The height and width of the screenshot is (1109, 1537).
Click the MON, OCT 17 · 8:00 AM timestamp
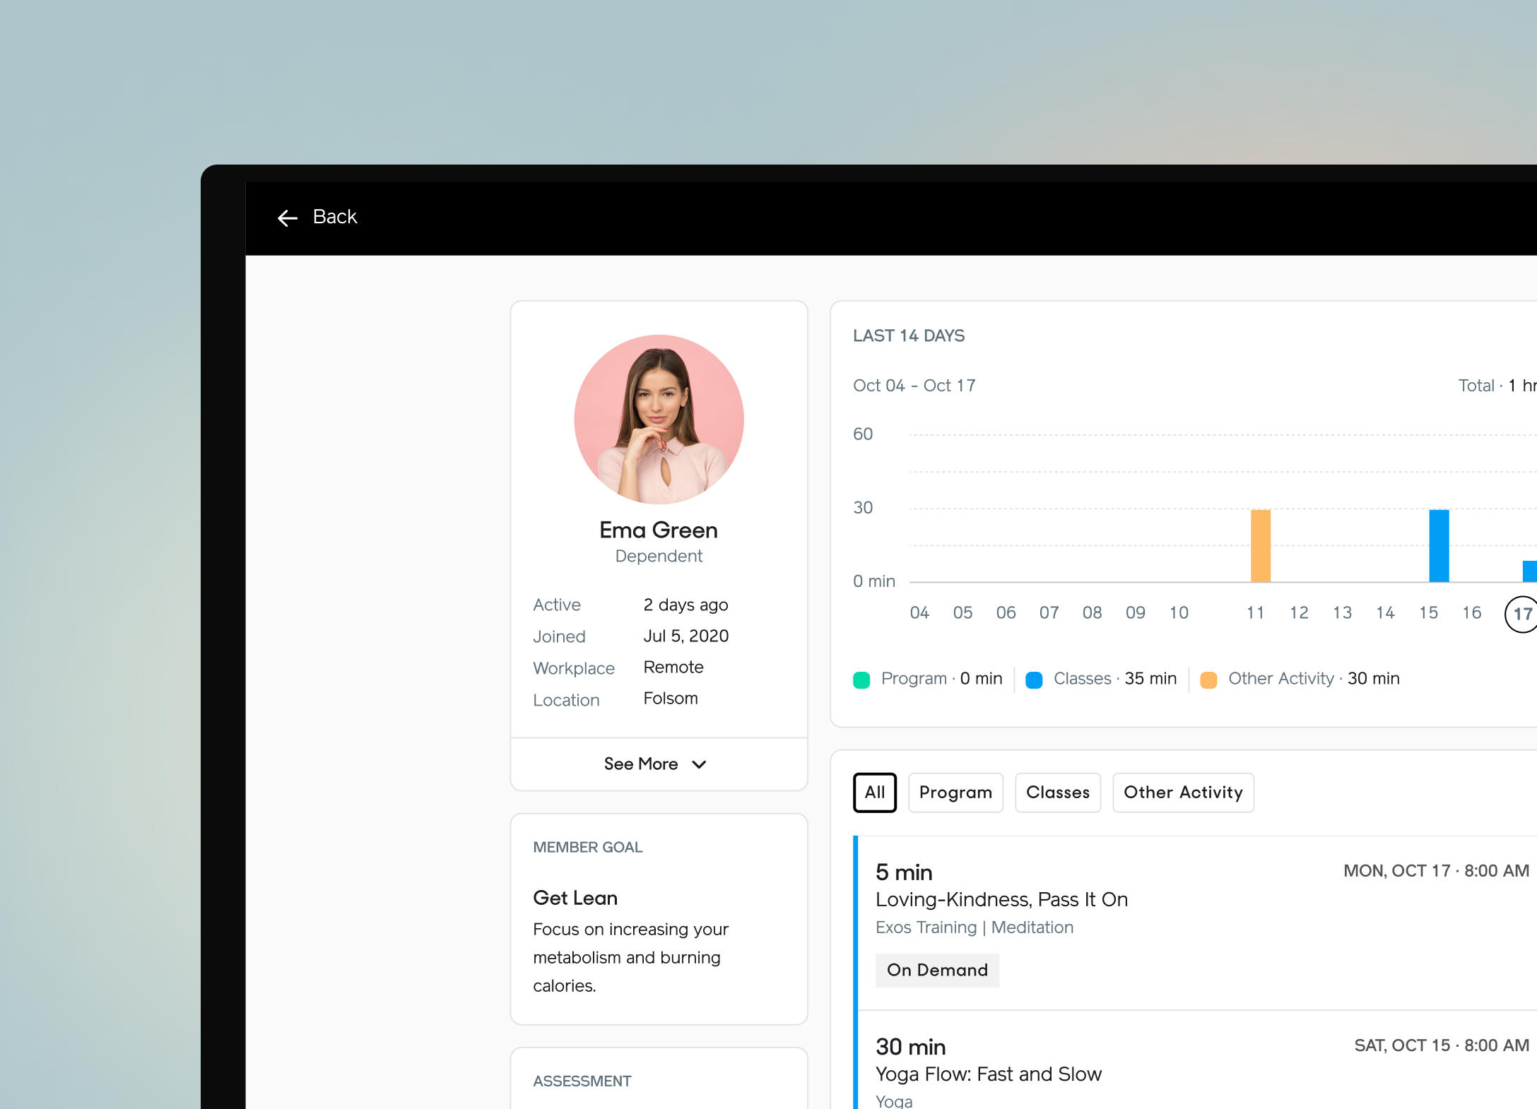tap(1437, 871)
